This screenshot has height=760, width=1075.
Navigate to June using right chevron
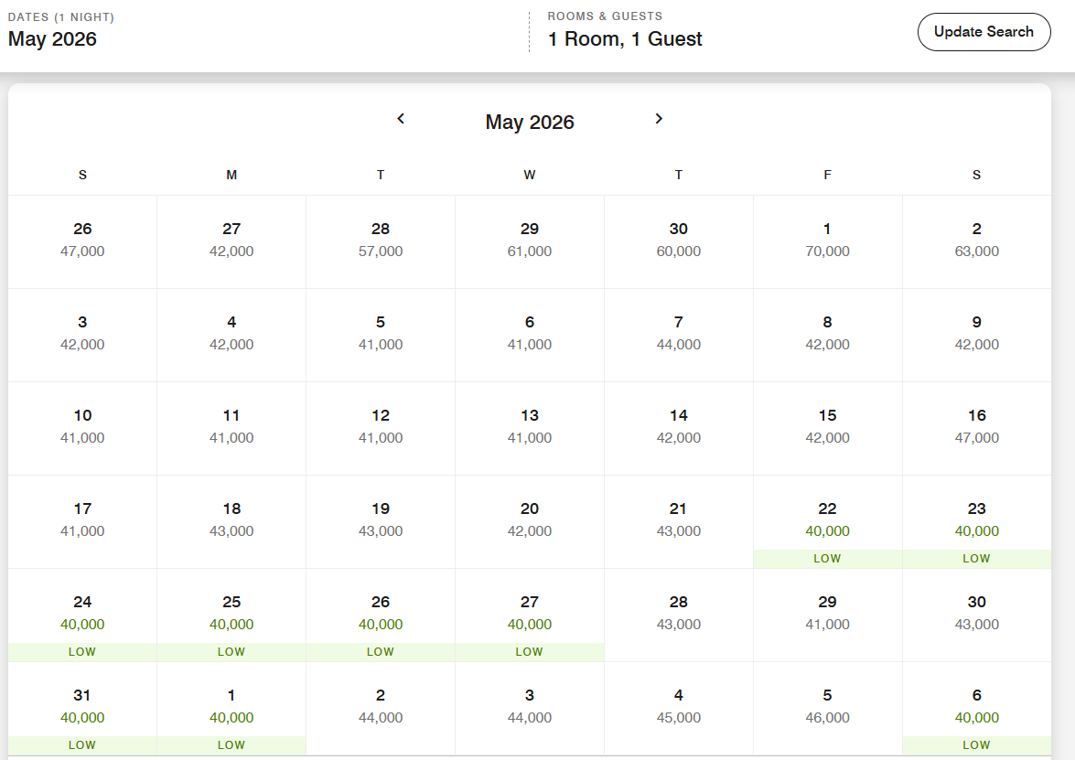pos(658,119)
